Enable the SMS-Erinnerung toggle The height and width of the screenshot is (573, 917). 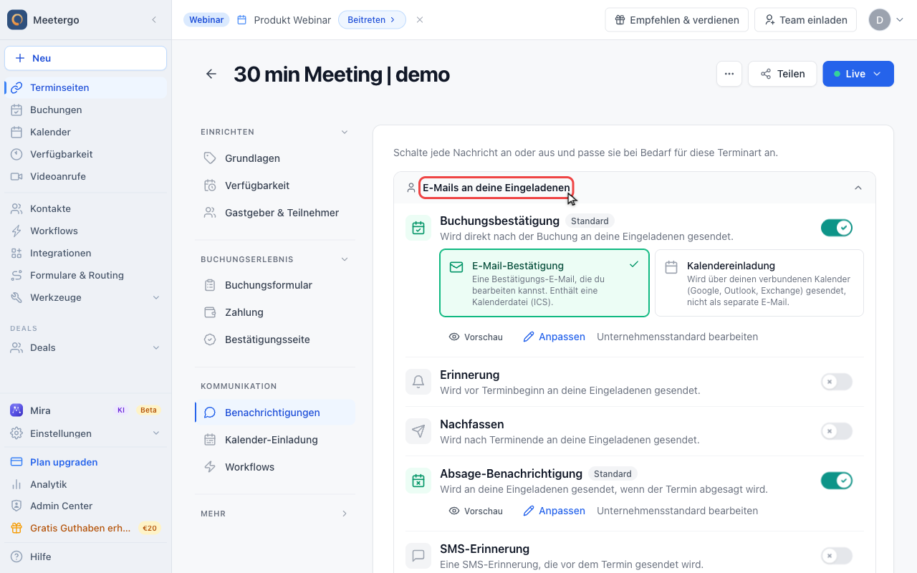(837, 556)
